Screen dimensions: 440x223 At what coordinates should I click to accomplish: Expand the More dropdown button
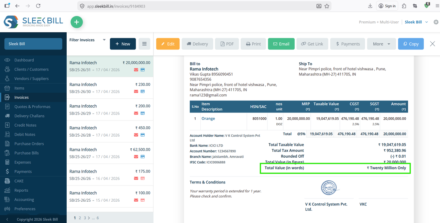click(382, 44)
